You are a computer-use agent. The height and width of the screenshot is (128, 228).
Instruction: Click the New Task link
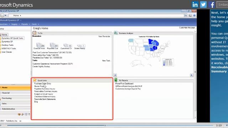106,61
